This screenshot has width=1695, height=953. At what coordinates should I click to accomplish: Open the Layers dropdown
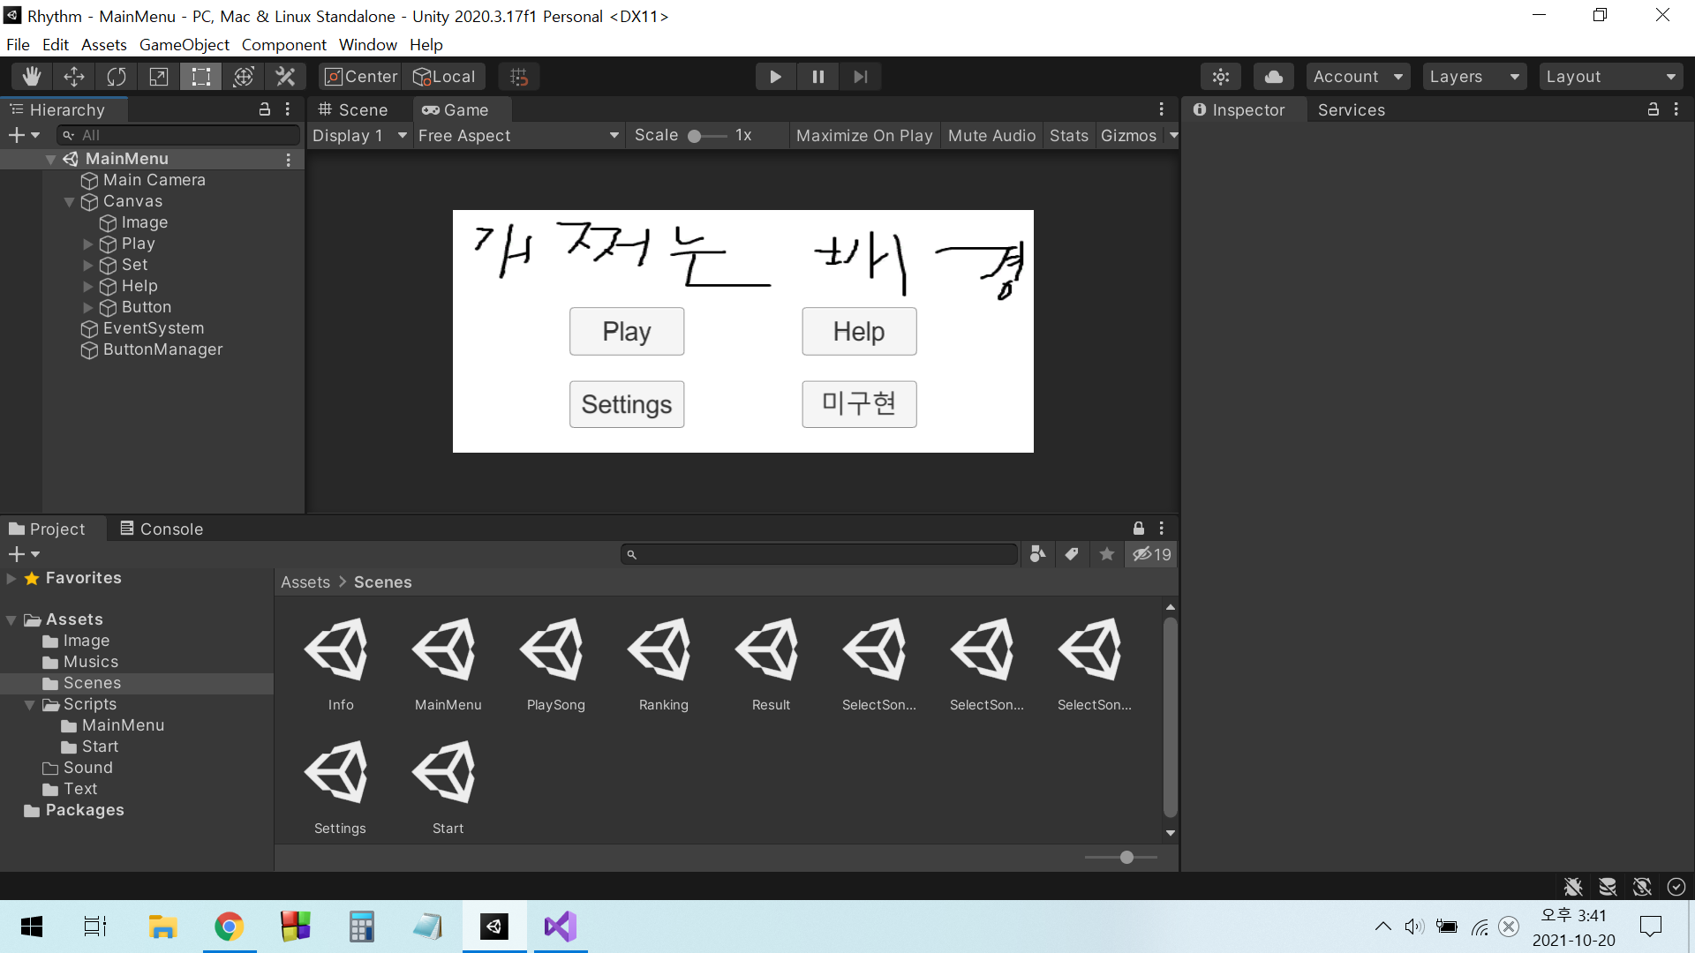1473,77
